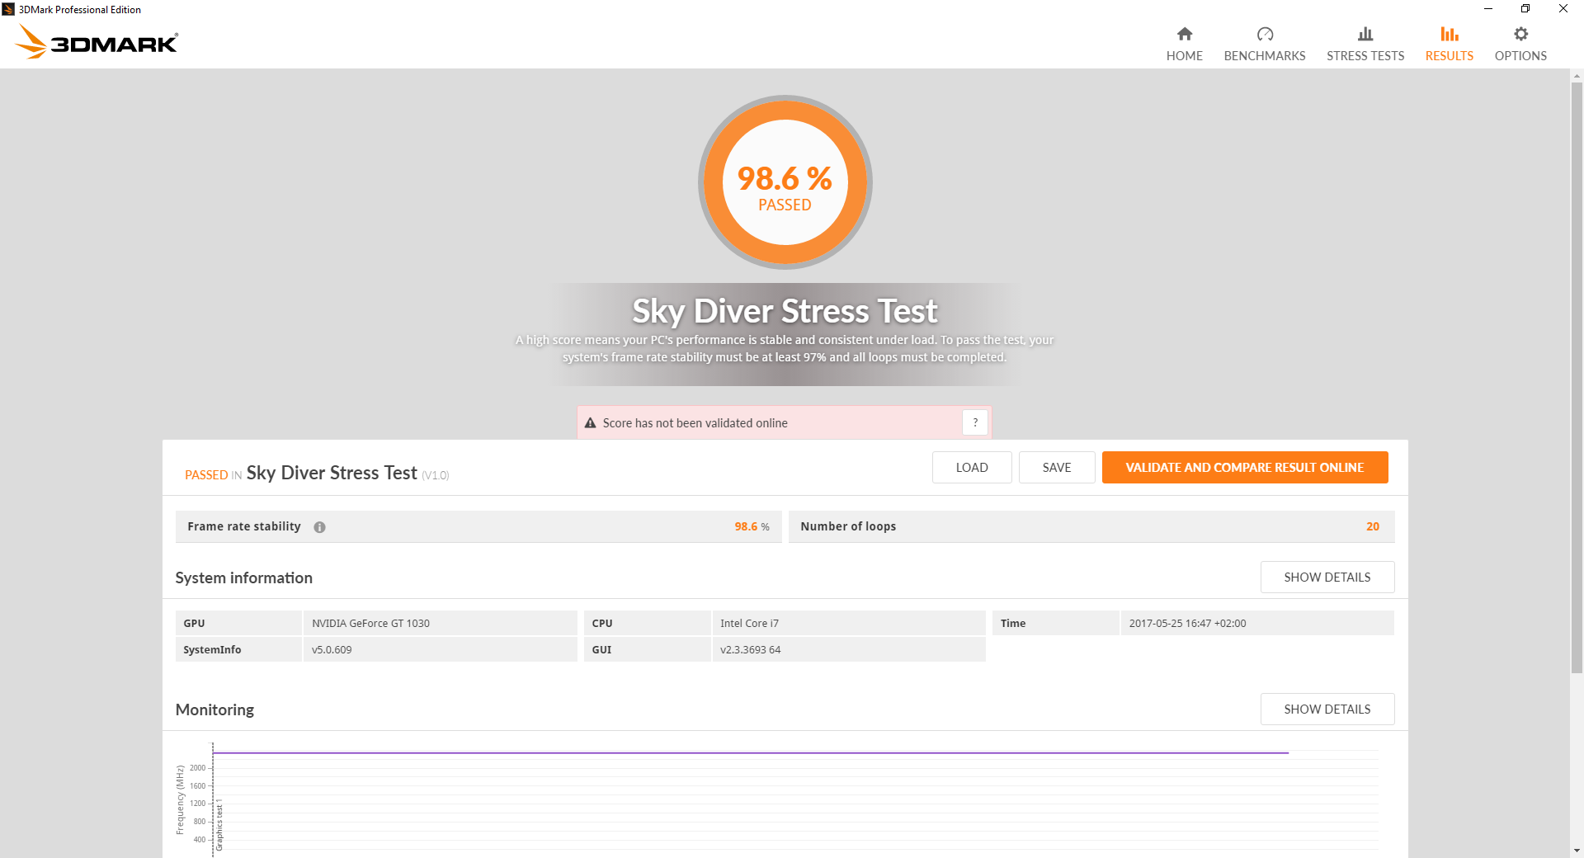The image size is (1584, 858).
Task: Click the Intel Core i7 value
Action: click(x=749, y=624)
